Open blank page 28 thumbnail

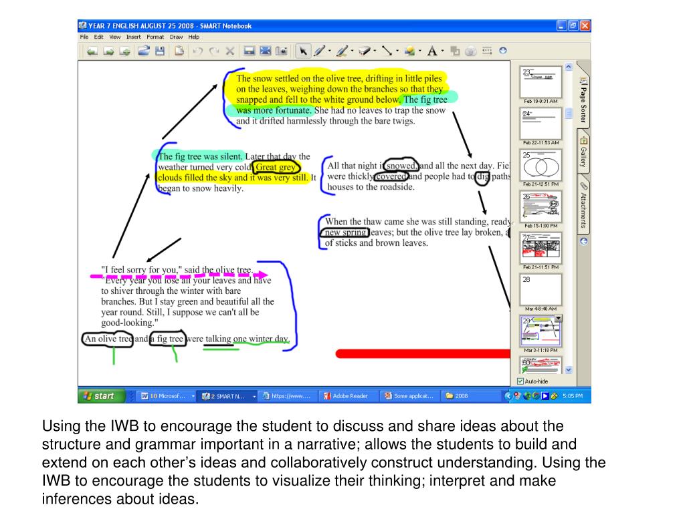click(x=541, y=290)
